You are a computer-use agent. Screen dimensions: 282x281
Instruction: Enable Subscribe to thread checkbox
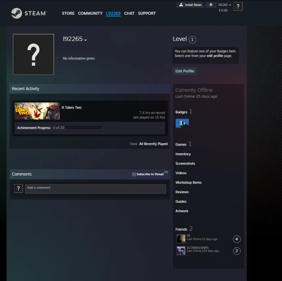click(134, 174)
